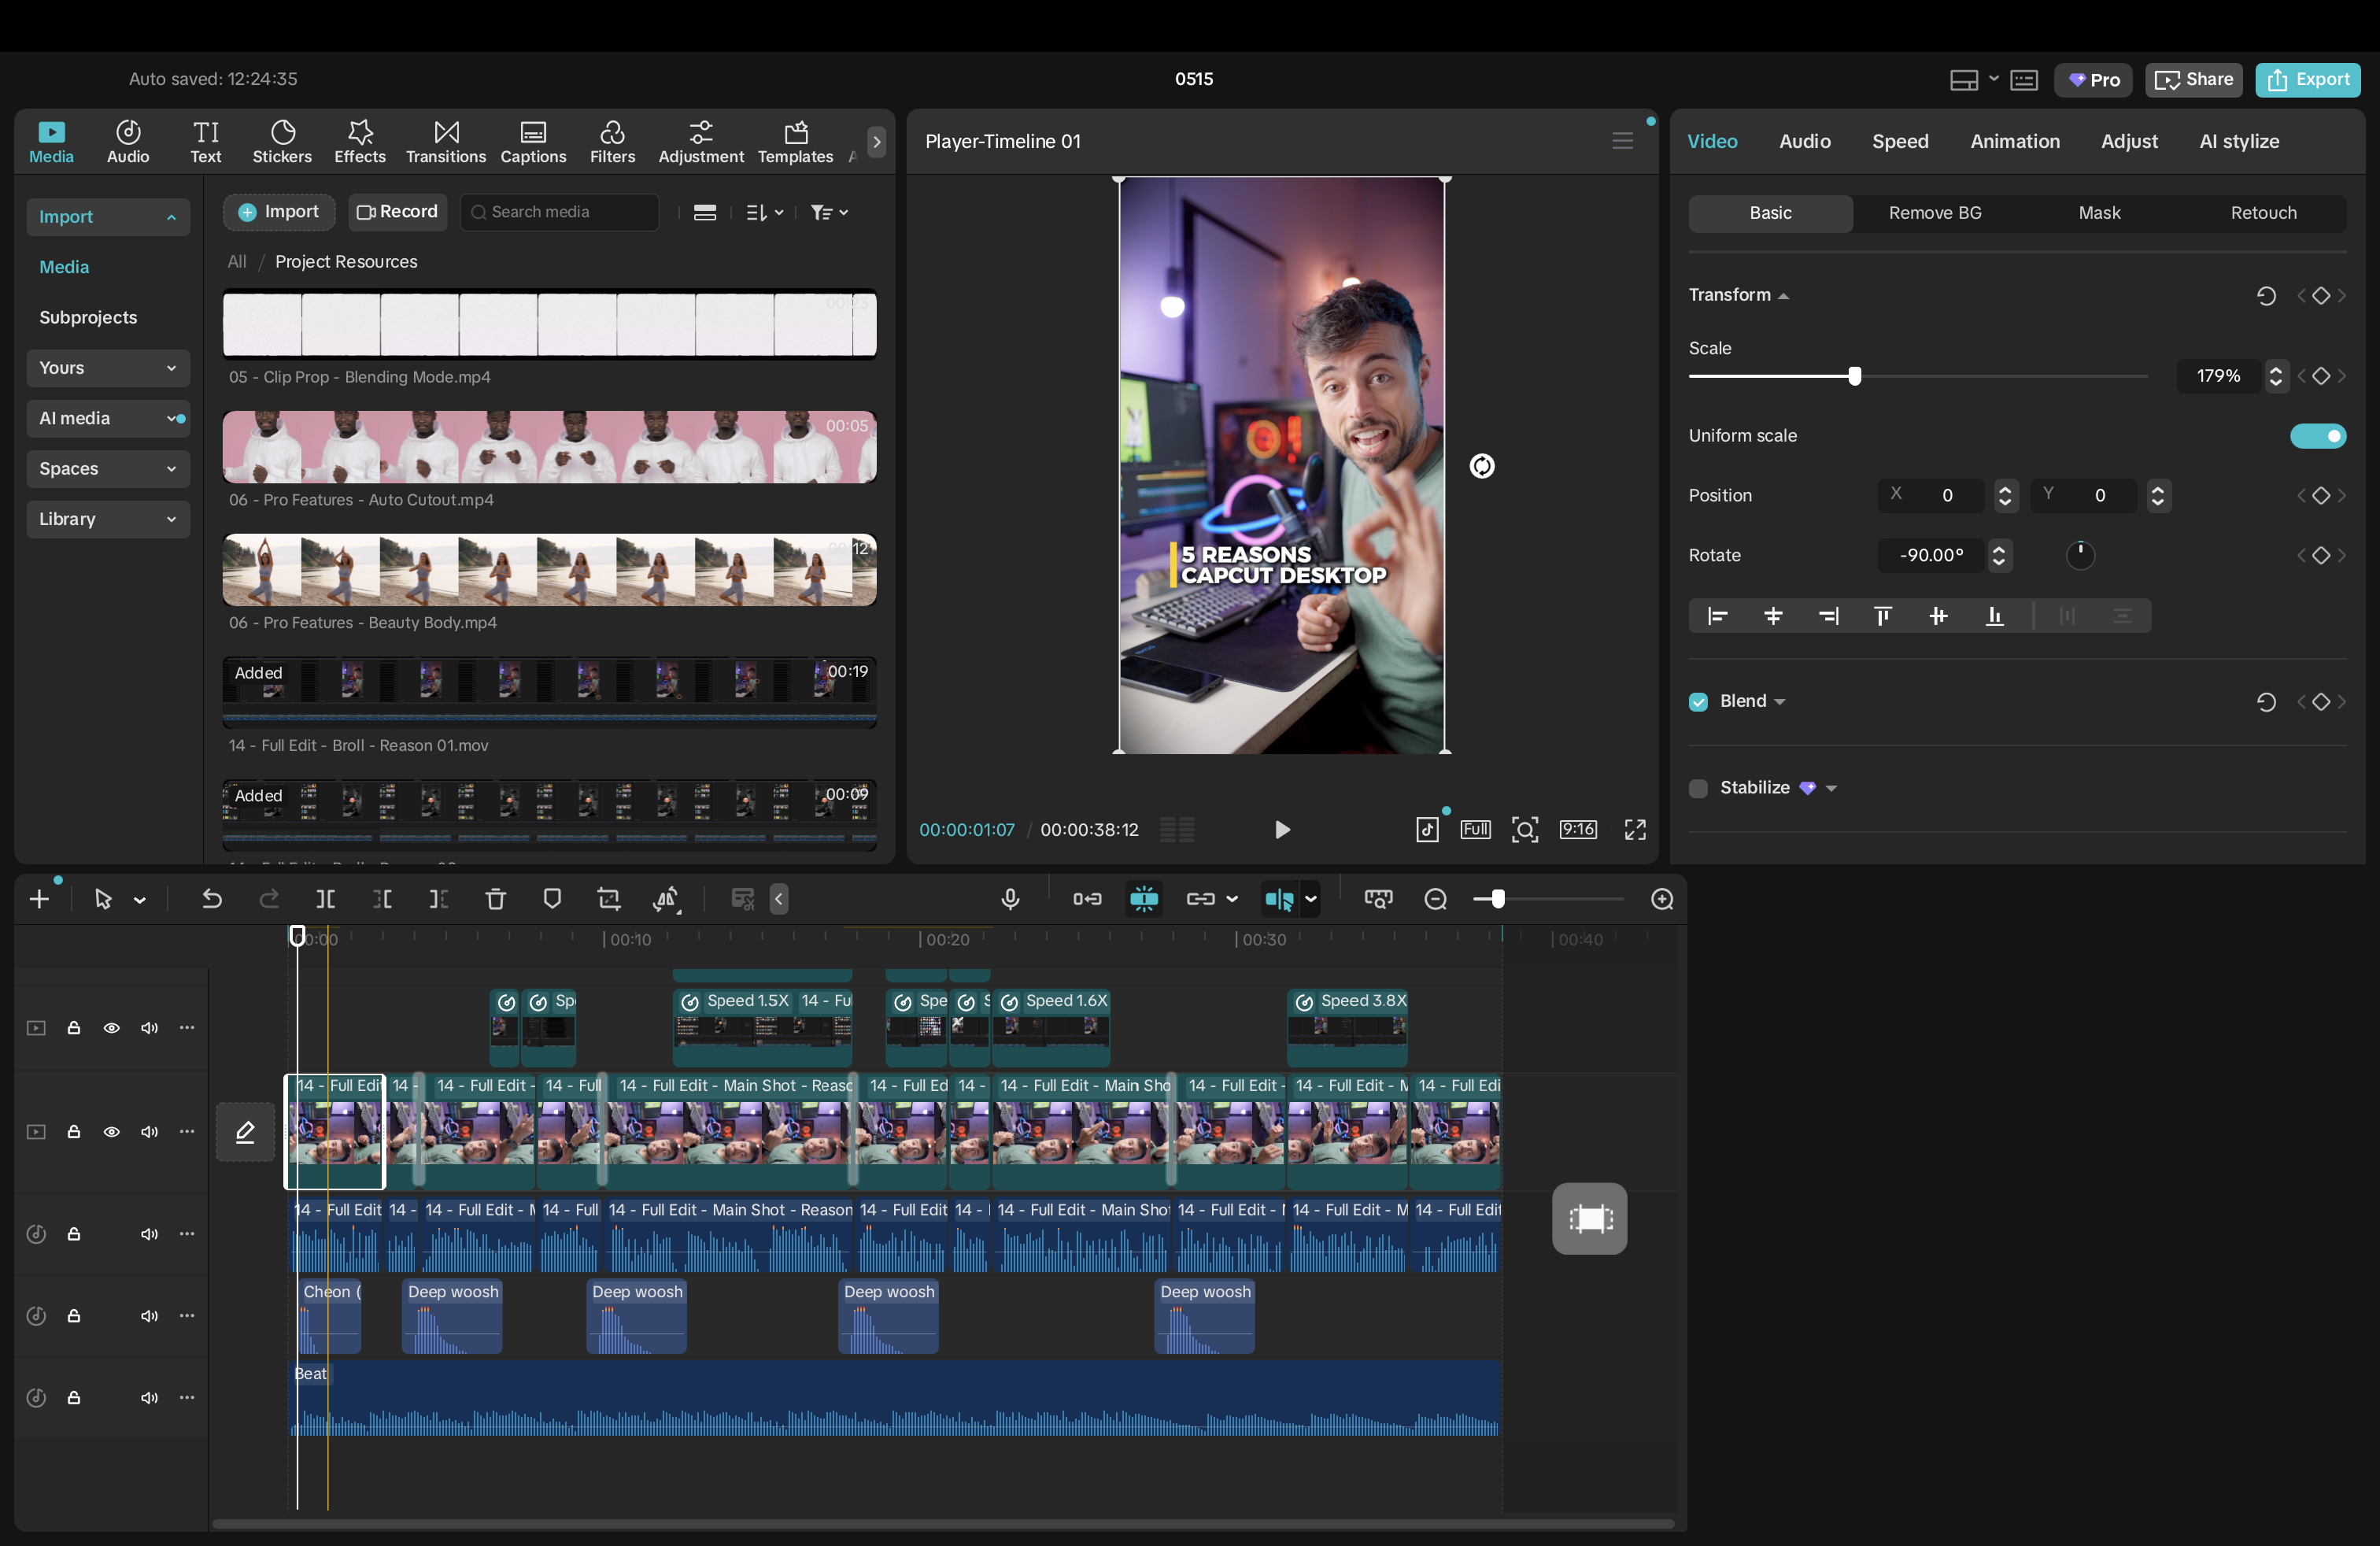
Task: Open the Templates panel
Action: [795, 141]
